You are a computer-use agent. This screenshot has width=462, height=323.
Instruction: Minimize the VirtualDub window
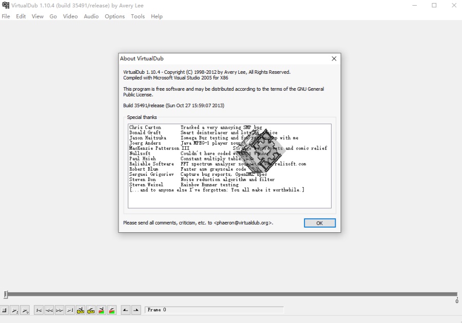click(415, 5)
